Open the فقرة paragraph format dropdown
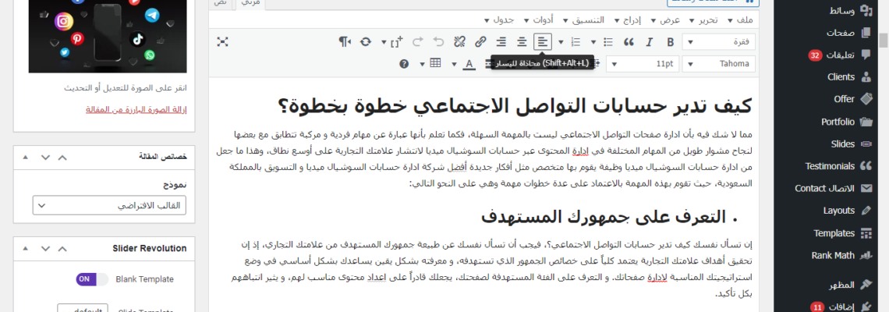 tap(719, 41)
